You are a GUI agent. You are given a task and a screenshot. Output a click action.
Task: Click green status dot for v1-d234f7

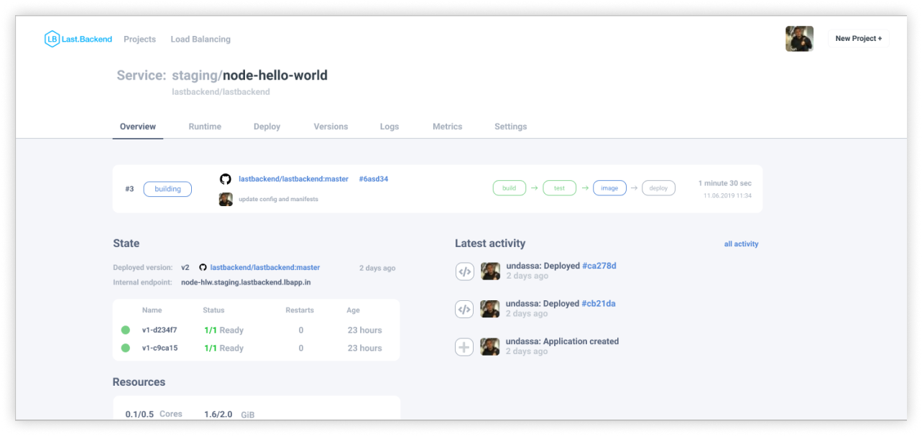(126, 330)
